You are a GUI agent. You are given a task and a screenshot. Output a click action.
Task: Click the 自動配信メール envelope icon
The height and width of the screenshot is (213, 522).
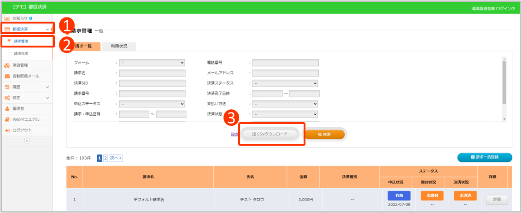7,76
